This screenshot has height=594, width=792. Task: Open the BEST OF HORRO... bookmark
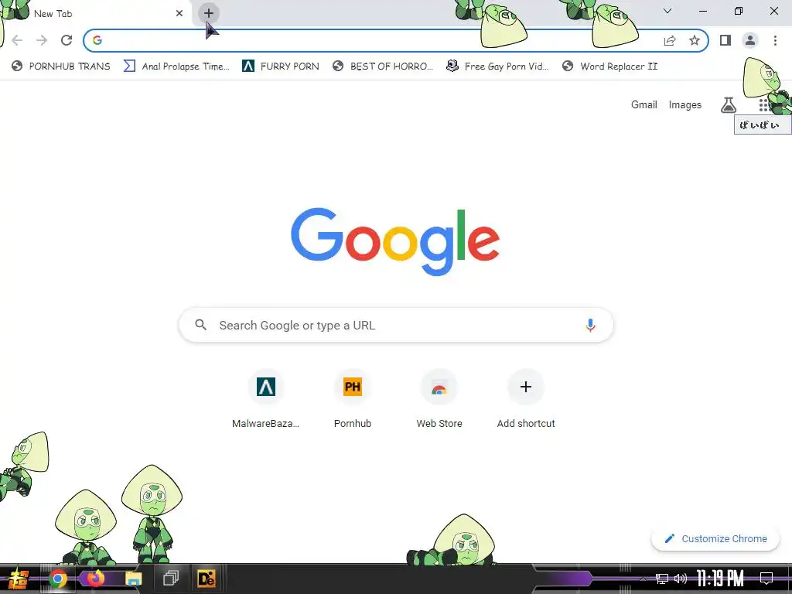coord(383,67)
